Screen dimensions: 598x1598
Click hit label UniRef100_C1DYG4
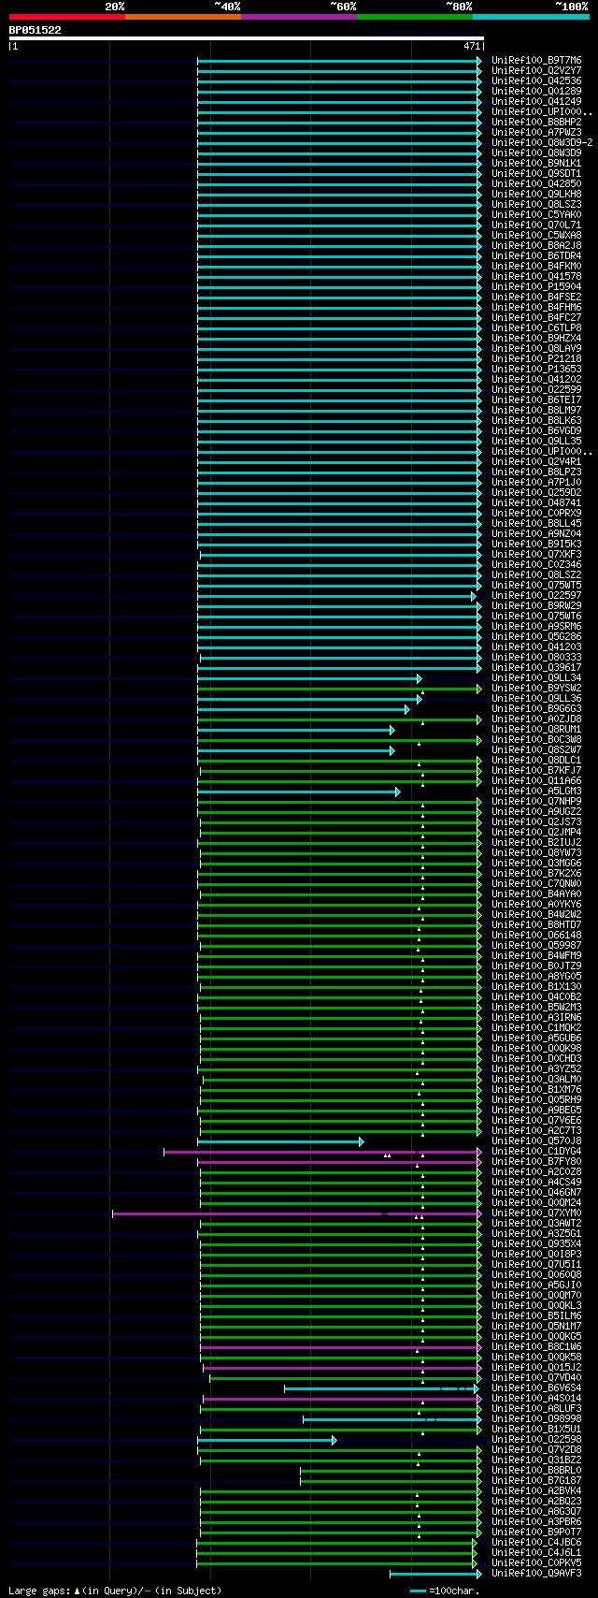pos(536,1151)
